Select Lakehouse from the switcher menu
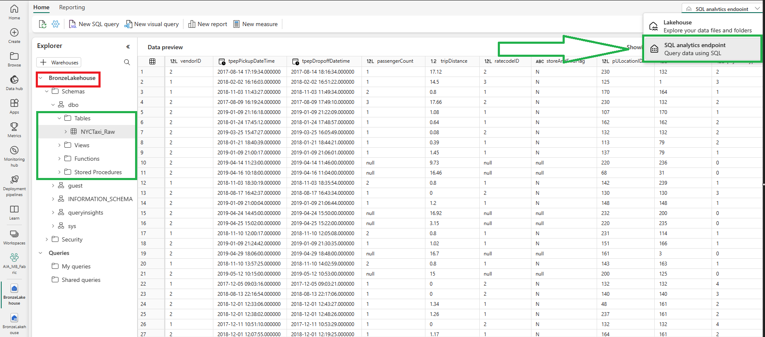Image resolution: width=765 pixels, height=337 pixels. (703, 26)
